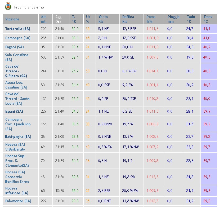Viewport: 219px width, 207px height.
Task: Select Palomonte's Tmax value 39,2
Action: tap(207, 201)
